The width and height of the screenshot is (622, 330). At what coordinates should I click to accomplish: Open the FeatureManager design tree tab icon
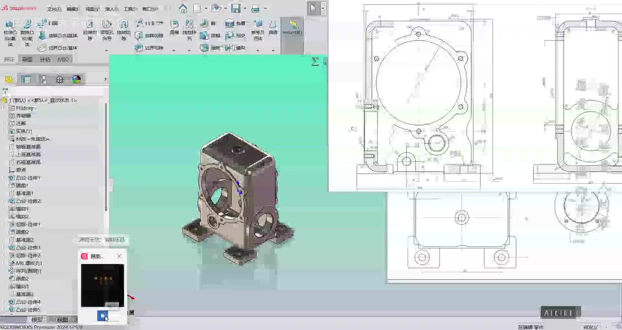(9, 80)
